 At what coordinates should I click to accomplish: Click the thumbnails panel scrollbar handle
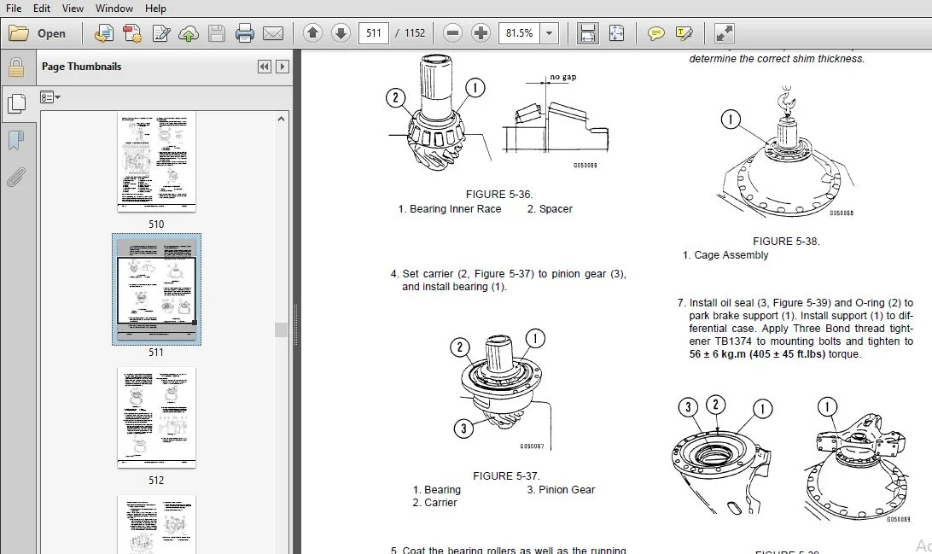281,329
